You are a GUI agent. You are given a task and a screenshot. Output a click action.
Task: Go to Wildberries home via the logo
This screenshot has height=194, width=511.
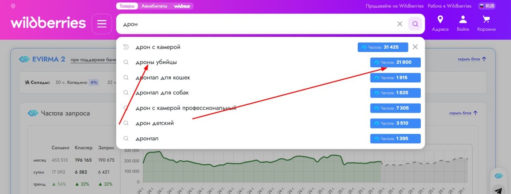48,23
